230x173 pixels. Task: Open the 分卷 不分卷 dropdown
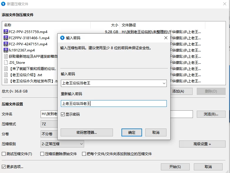(x=49, y=134)
